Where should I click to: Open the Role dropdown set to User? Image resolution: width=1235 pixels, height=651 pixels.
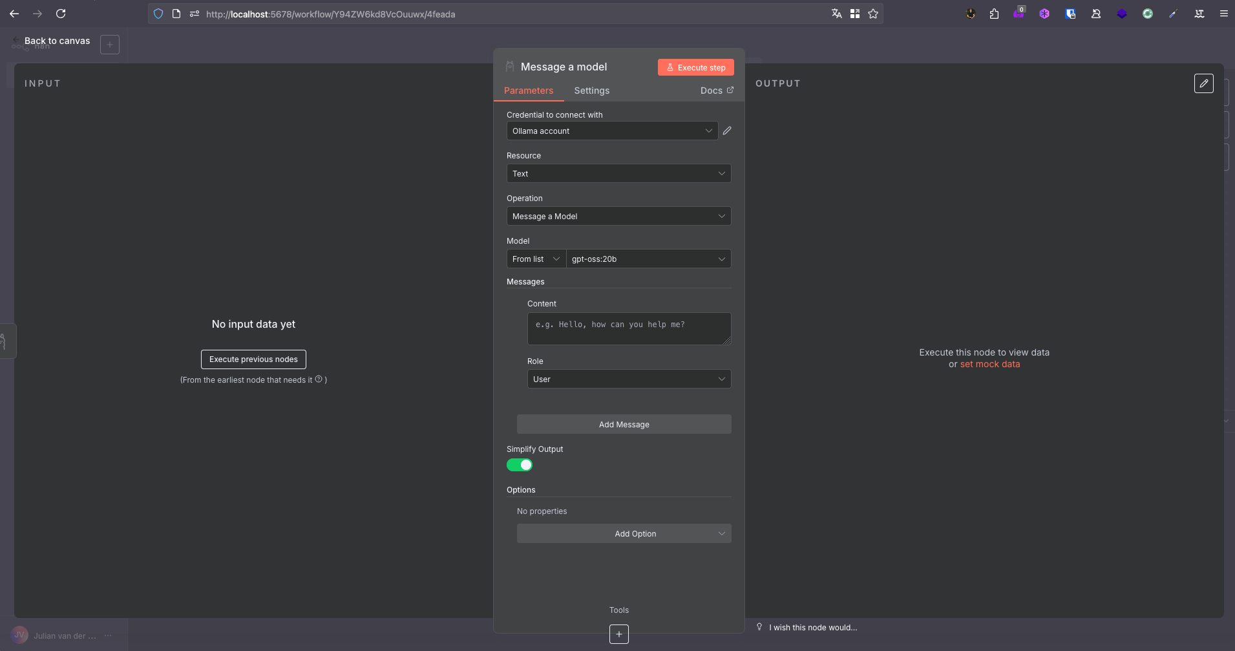pyautogui.click(x=628, y=379)
